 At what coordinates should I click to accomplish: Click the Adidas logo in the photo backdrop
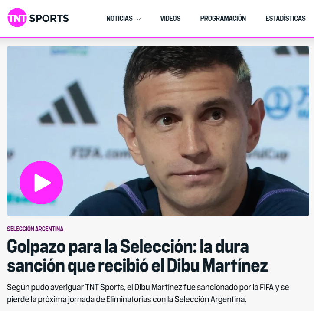68,102
